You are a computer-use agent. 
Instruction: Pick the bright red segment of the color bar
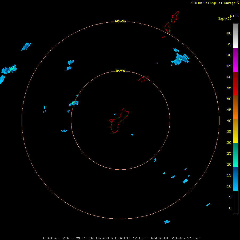click(x=235, y=83)
